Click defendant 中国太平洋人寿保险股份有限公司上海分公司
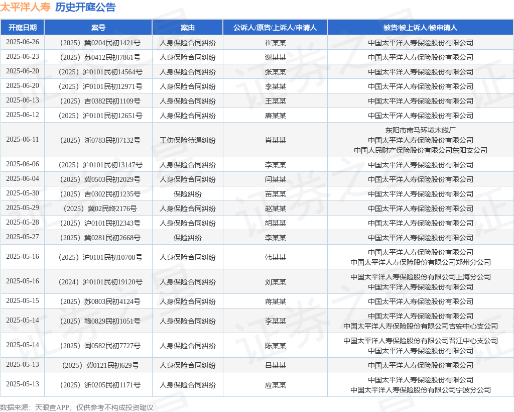 point(421,277)
